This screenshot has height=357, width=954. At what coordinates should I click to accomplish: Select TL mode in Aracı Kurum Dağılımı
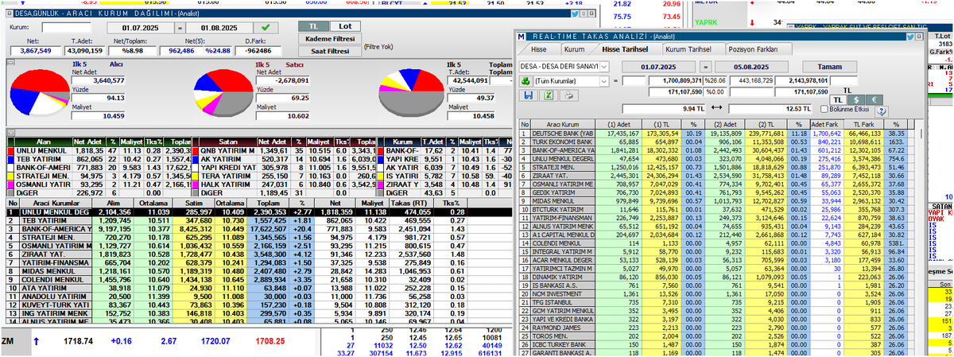313,26
